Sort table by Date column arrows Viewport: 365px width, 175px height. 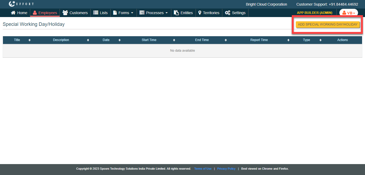pyautogui.click(x=119, y=40)
